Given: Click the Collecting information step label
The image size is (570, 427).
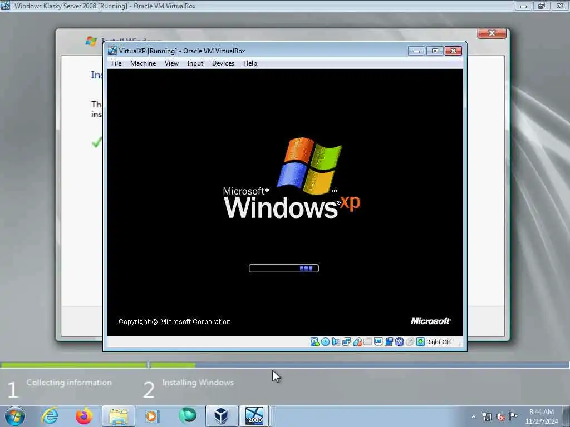Looking at the screenshot, I should 69,383.
